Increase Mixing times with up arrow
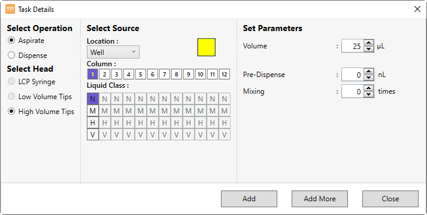This screenshot has width=427, height=215. [x=369, y=88]
